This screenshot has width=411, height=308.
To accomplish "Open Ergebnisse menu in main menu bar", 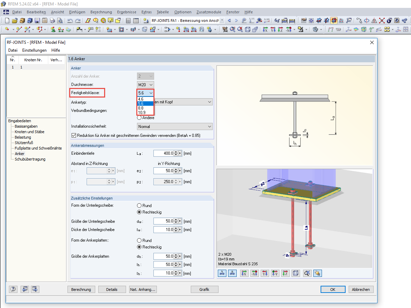I will click(x=127, y=12).
